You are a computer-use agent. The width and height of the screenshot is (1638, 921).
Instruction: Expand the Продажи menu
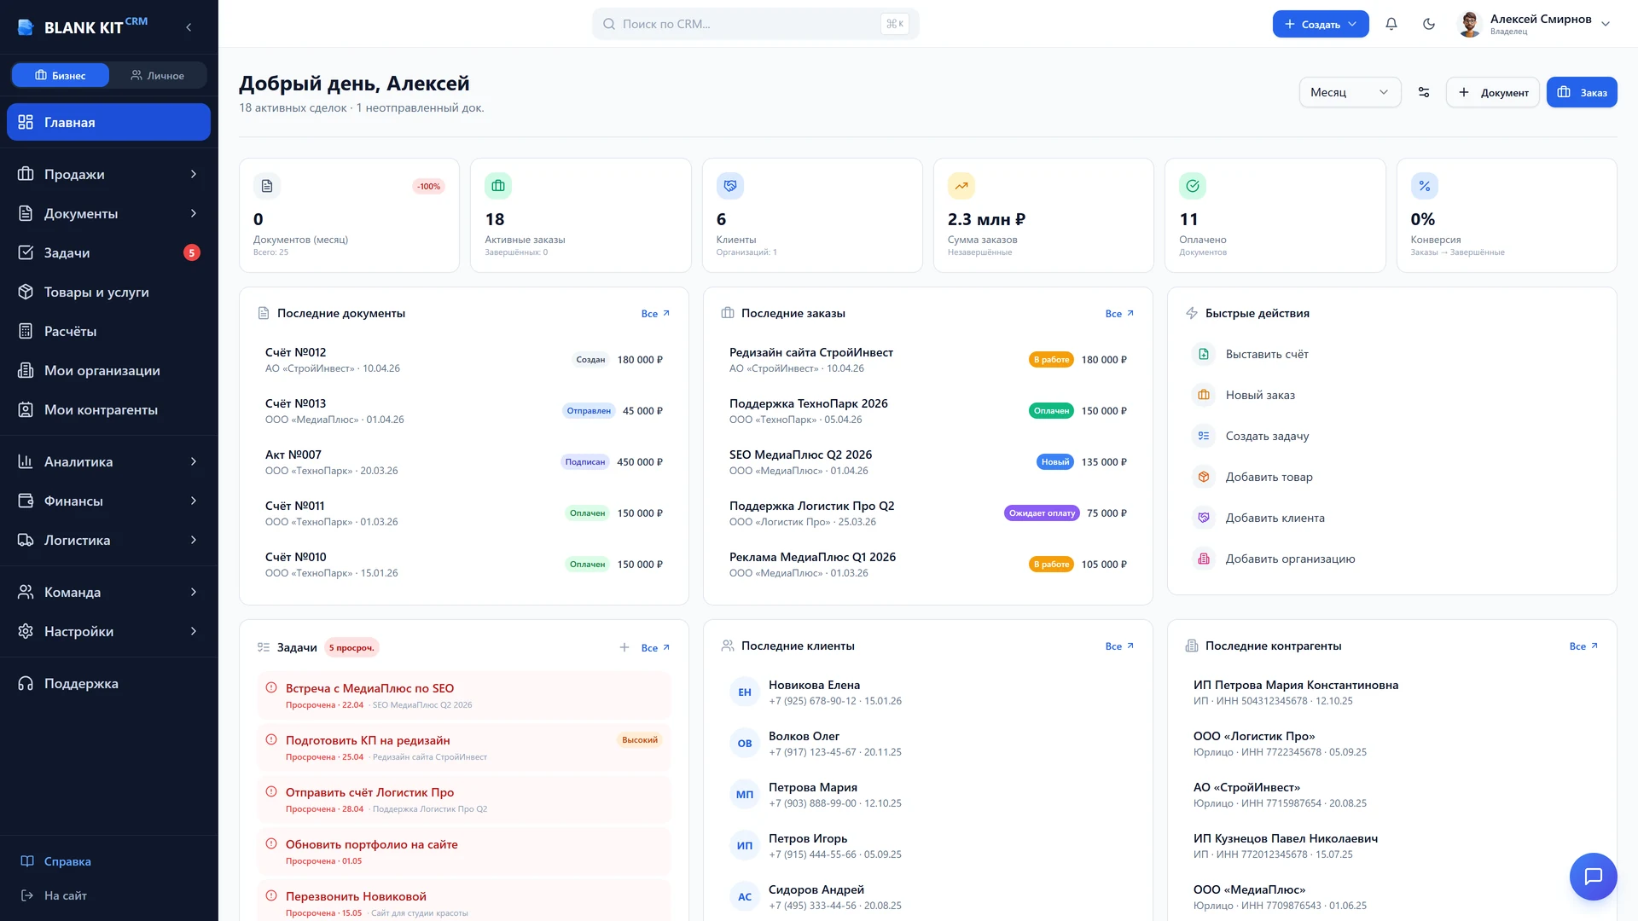coord(108,174)
